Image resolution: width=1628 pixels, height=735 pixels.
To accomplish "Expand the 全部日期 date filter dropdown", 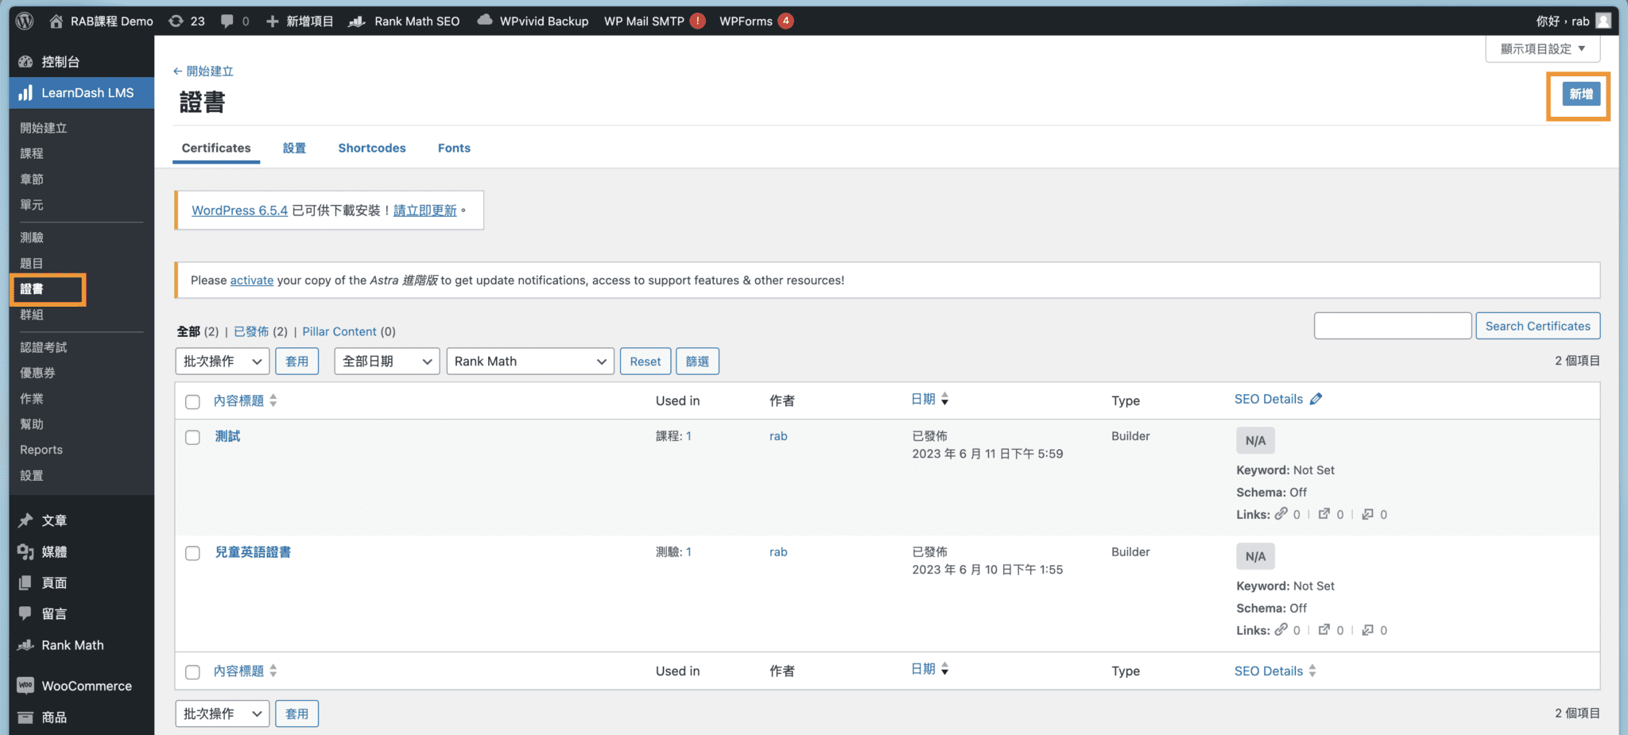I will pyautogui.click(x=386, y=361).
